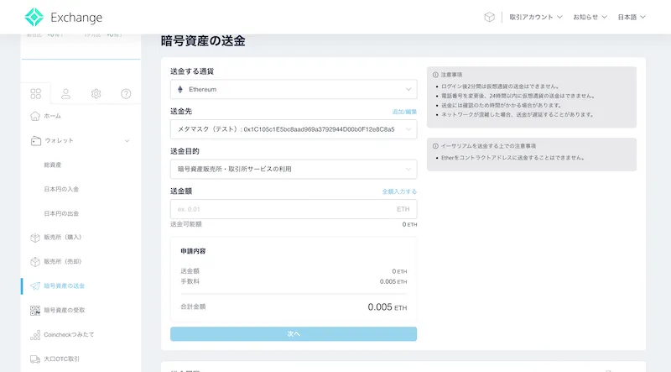Open the 日本語 language dropdown
The image size is (671, 372).
[x=632, y=17]
